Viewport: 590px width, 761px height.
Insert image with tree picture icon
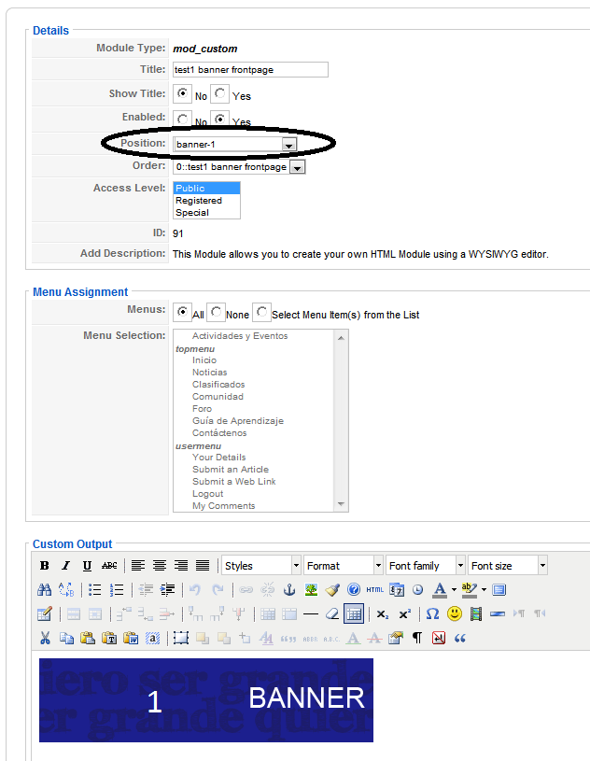(x=311, y=590)
